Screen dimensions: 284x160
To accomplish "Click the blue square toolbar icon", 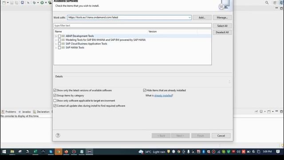I will 22,3.
